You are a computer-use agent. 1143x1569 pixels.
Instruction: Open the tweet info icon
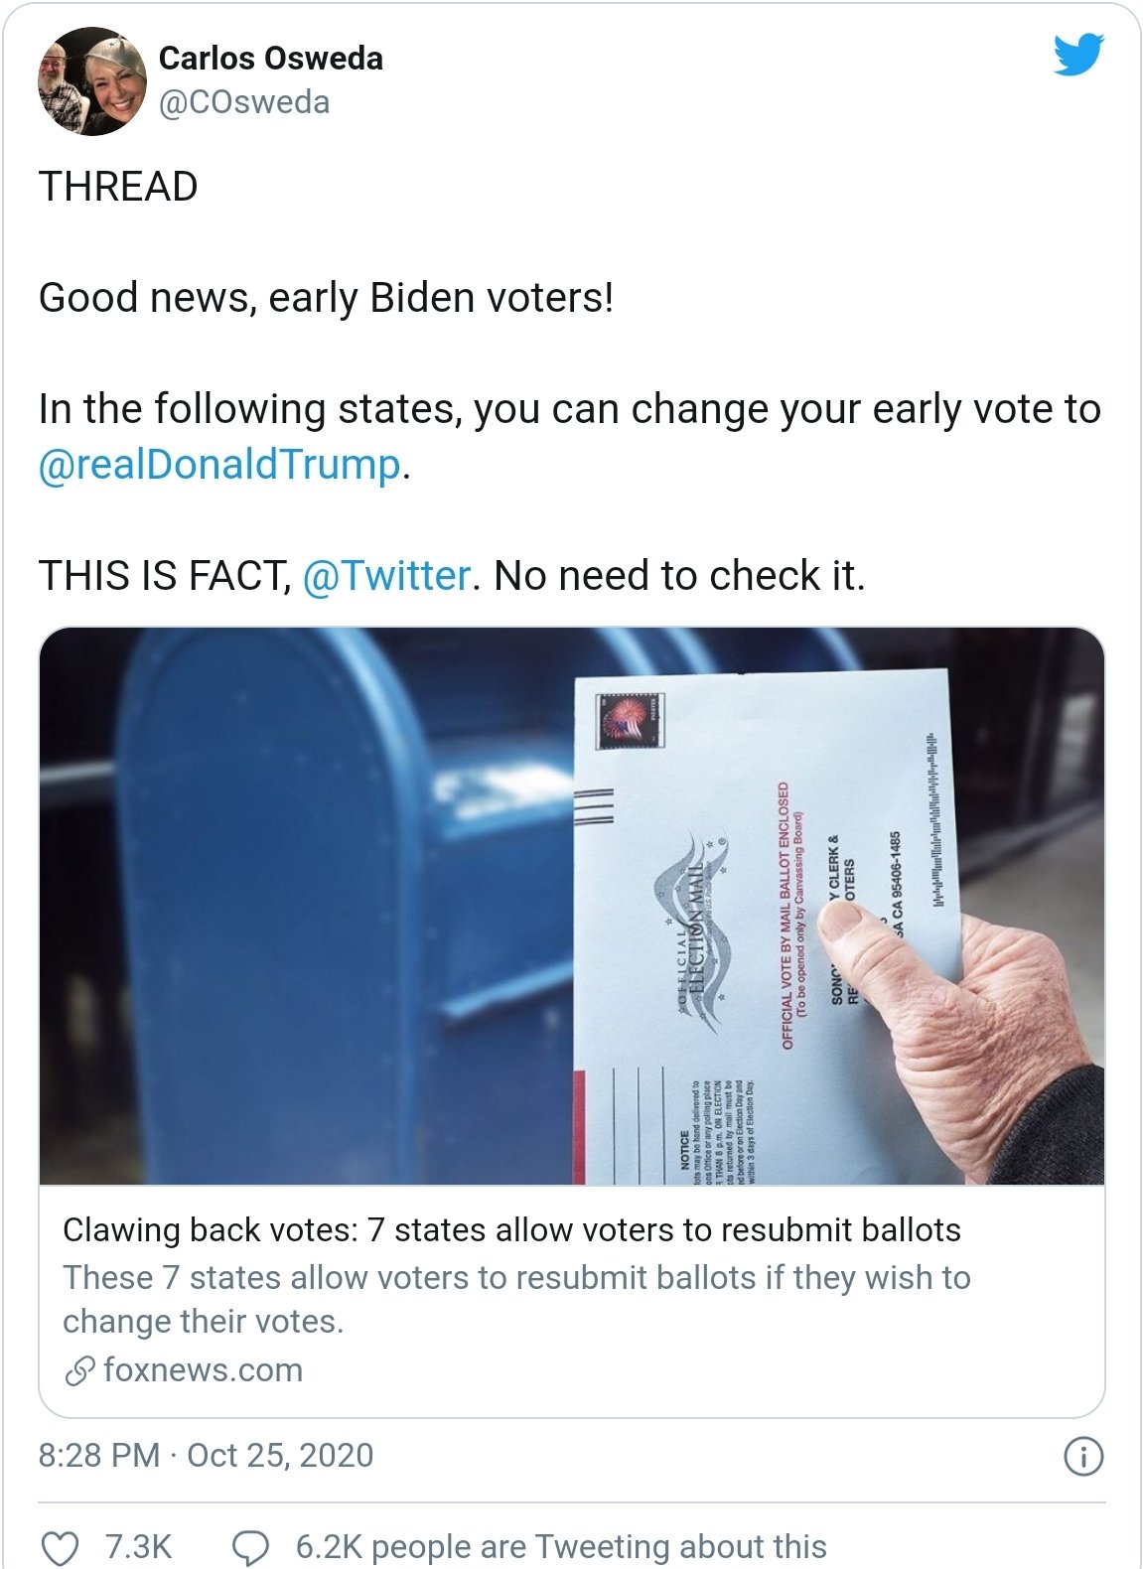1082,1457
